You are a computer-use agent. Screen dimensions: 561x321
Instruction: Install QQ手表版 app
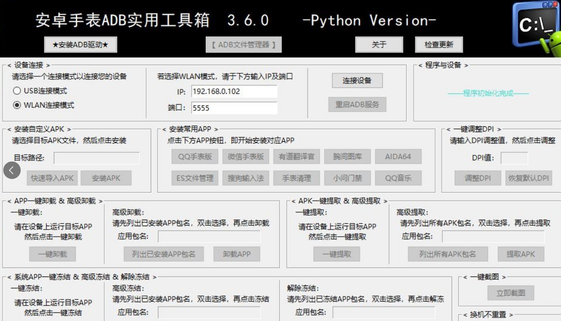click(195, 156)
